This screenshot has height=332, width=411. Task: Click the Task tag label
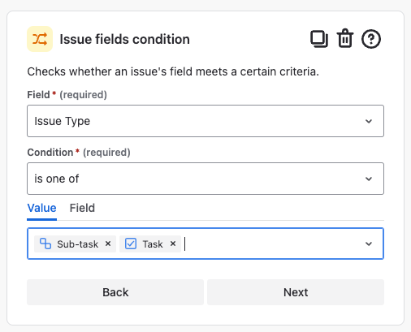click(x=153, y=244)
